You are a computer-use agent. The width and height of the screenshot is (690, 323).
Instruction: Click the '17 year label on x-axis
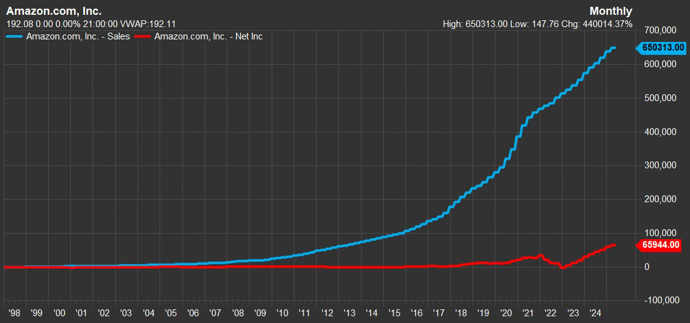[439, 314]
